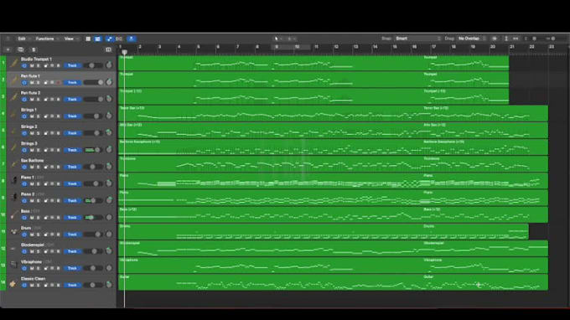Click the pan knob on Bass track
The image size is (570, 320).
tap(109, 217)
